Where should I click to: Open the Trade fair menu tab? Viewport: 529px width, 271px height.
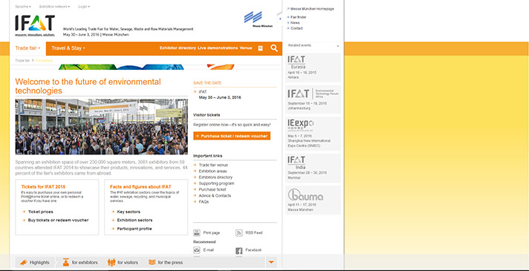point(27,48)
